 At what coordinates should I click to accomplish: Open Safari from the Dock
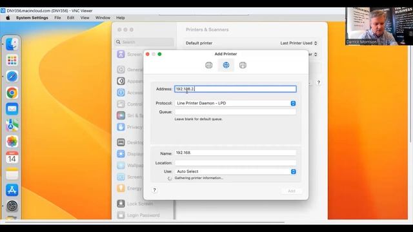(x=12, y=77)
